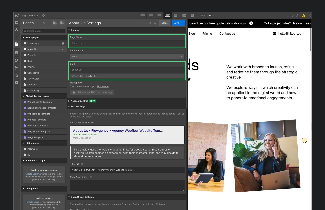Close the Pages panel with the X
The height and width of the screenshot is (210, 325).
click(x=44, y=23)
